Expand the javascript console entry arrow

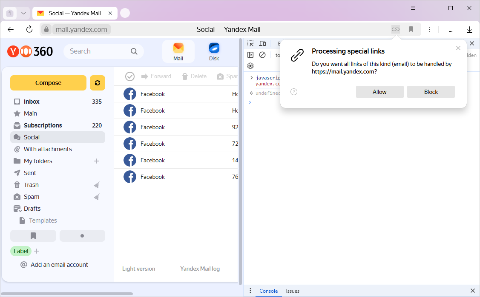251,78
